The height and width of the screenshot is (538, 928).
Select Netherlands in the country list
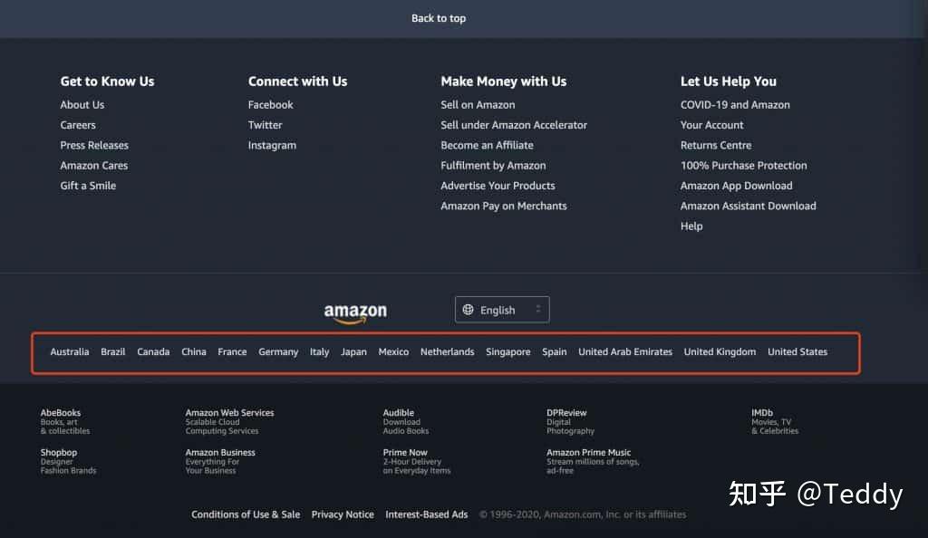(x=448, y=351)
